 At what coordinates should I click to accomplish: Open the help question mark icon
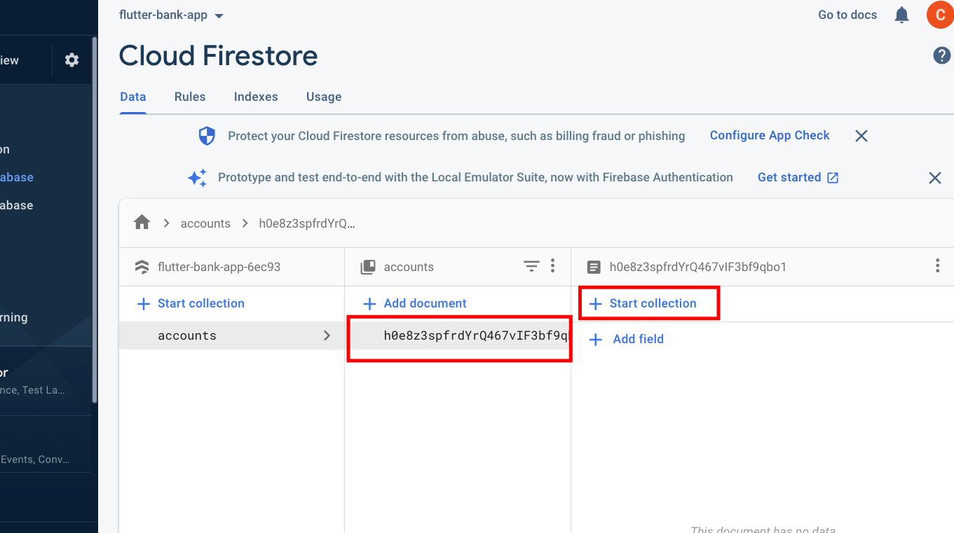(x=942, y=55)
